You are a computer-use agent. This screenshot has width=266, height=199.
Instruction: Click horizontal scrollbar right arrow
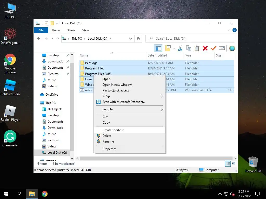point(235,159)
